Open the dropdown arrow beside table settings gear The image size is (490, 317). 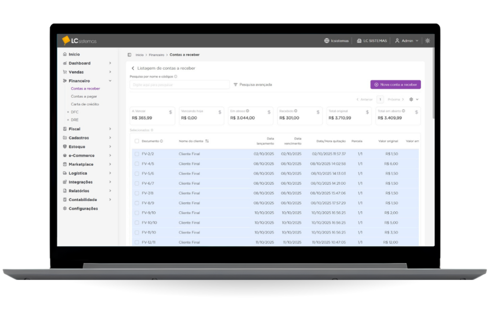(x=417, y=99)
